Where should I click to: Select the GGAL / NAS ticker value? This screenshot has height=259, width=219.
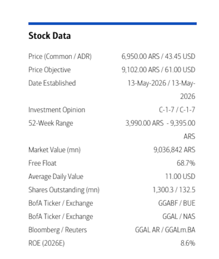(x=179, y=216)
